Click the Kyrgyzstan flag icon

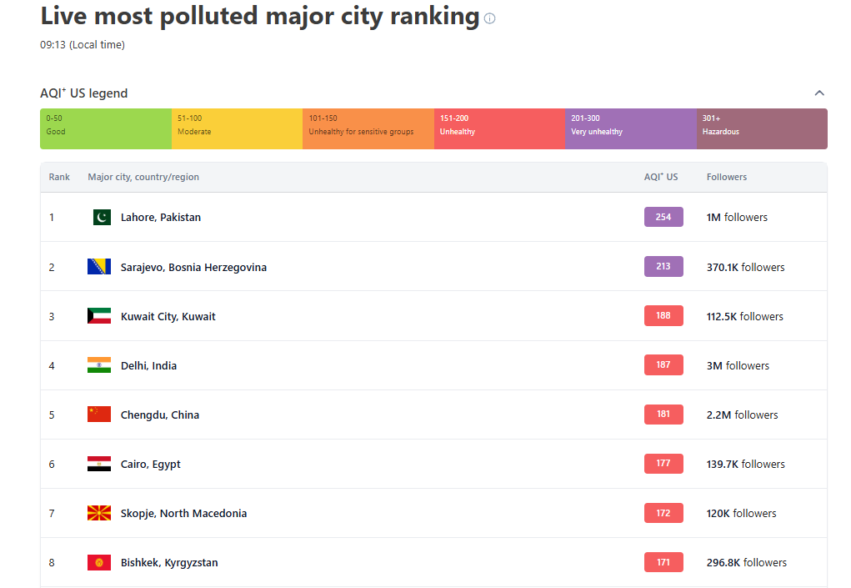tap(99, 562)
